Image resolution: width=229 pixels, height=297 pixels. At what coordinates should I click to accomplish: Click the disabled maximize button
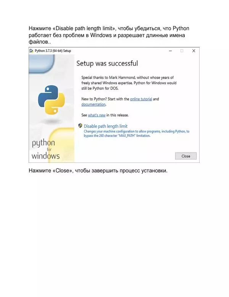pyautogui.click(x=182, y=51)
